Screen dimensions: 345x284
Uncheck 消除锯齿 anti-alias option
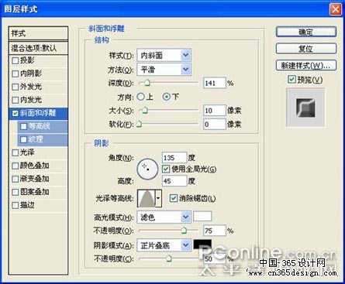pos(173,198)
